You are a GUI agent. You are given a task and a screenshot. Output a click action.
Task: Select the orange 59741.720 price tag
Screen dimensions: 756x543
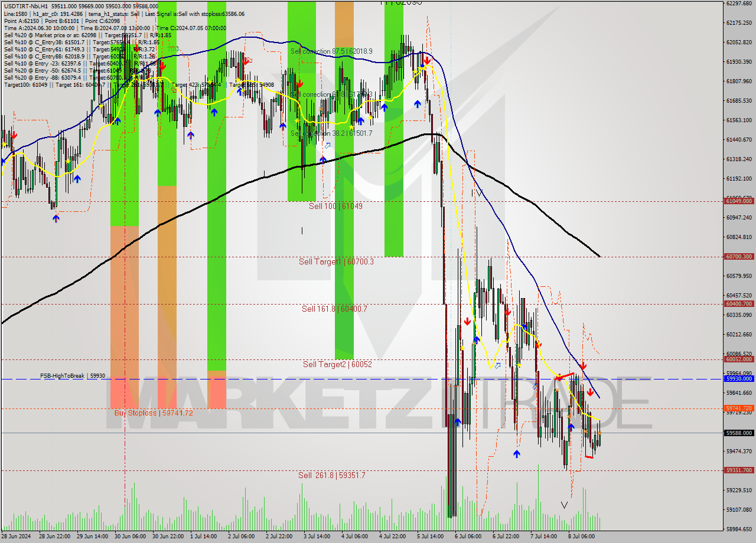click(x=738, y=408)
